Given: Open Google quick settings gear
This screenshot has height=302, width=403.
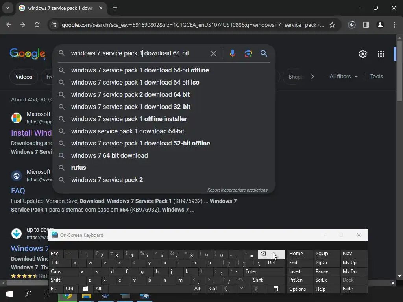Looking at the screenshot, I should 362,54.
